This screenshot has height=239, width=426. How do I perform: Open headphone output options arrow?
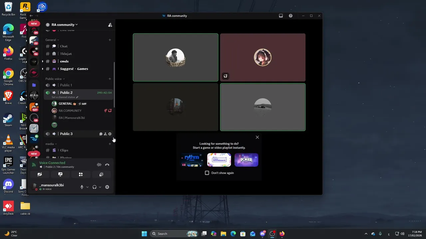(x=100, y=187)
